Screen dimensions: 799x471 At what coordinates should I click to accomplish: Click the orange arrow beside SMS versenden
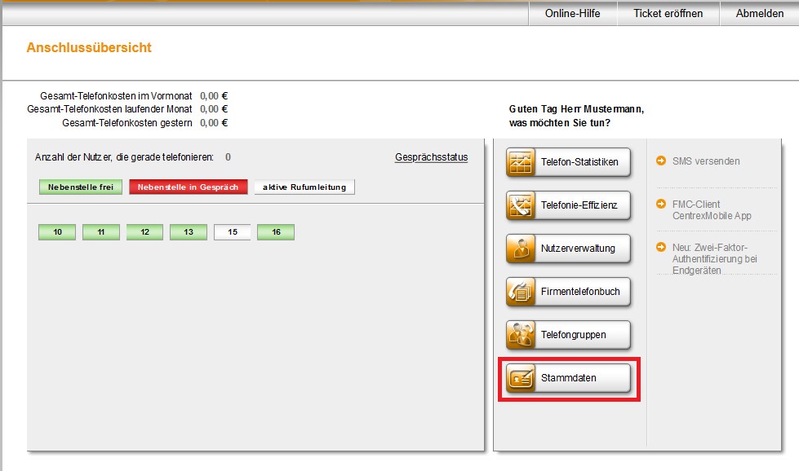(x=661, y=161)
